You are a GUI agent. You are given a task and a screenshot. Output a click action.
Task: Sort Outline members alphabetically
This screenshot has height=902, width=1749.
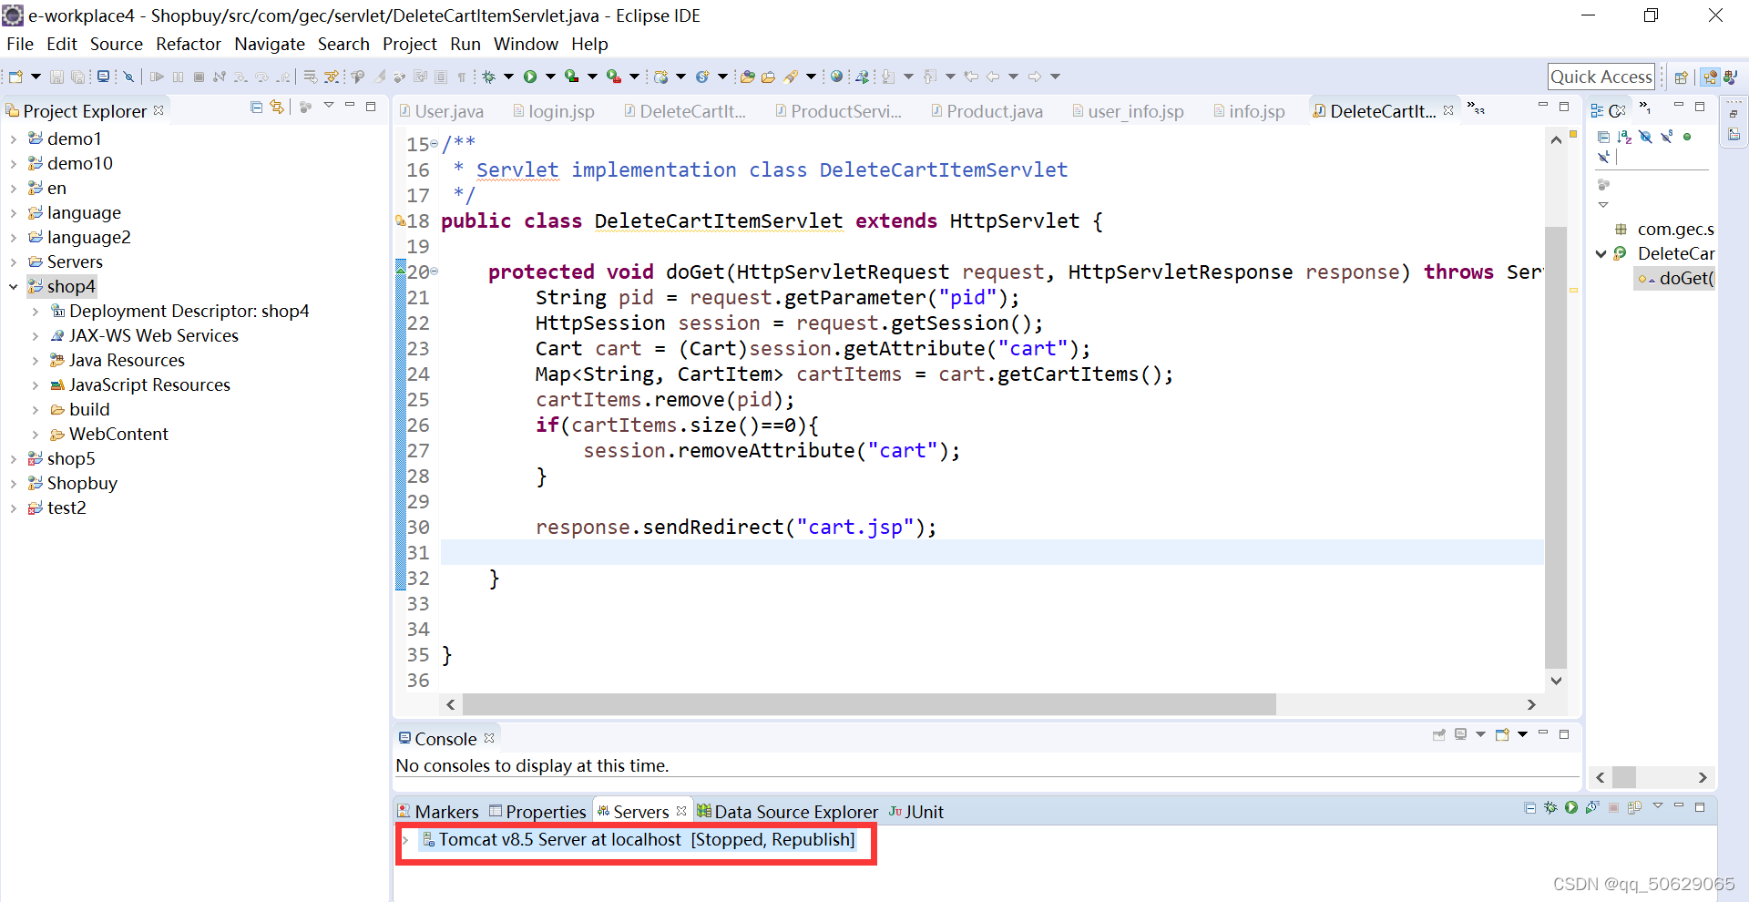click(1625, 137)
